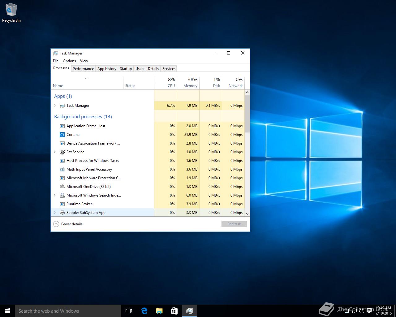Image resolution: width=396 pixels, height=317 pixels.
Task: Switch to the App history tab
Action: pos(107,69)
